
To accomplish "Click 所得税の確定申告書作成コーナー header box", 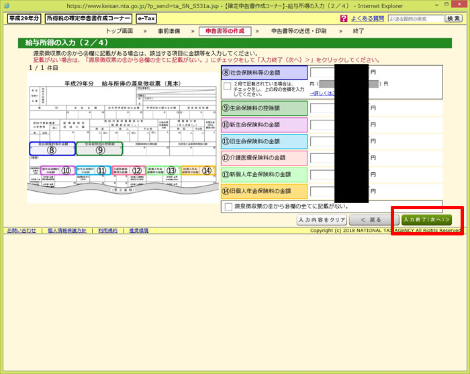I will [88, 18].
